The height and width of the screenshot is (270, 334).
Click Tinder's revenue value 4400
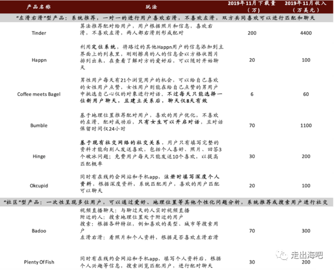[306, 33]
